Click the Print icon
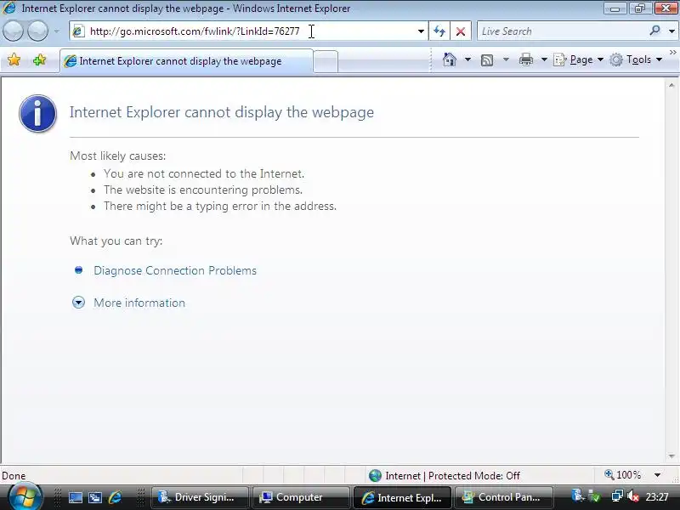The width and height of the screenshot is (680, 510). [525, 59]
